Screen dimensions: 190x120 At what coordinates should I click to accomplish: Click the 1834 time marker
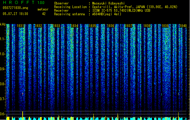(x=75, y=25)
